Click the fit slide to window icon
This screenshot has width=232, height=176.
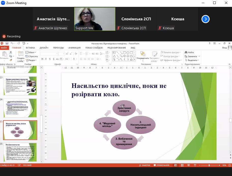click(229, 165)
